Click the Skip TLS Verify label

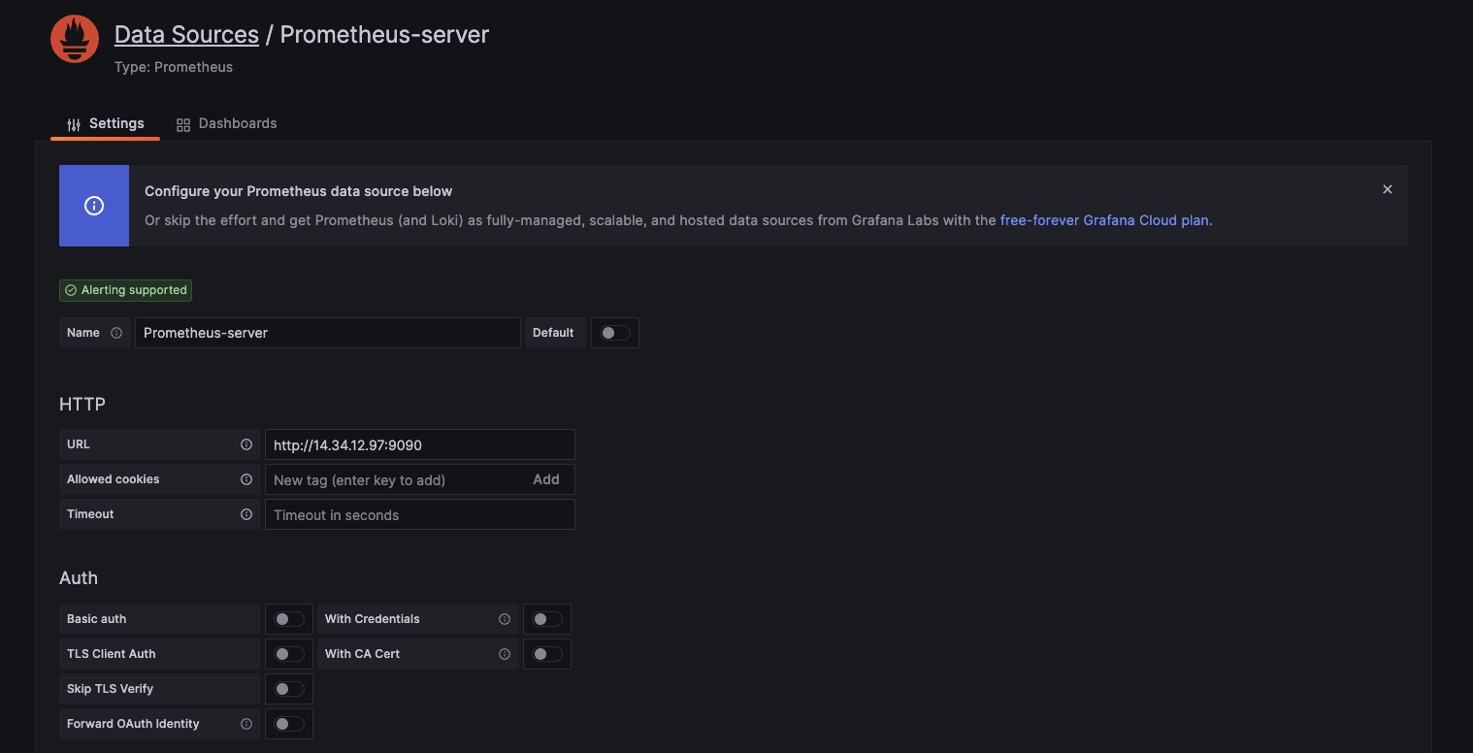pos(111,689)
